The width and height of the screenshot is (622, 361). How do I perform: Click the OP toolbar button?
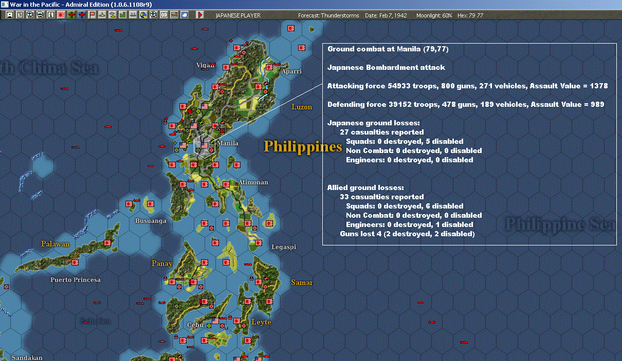pyautogui.click(x=163, y=15)
